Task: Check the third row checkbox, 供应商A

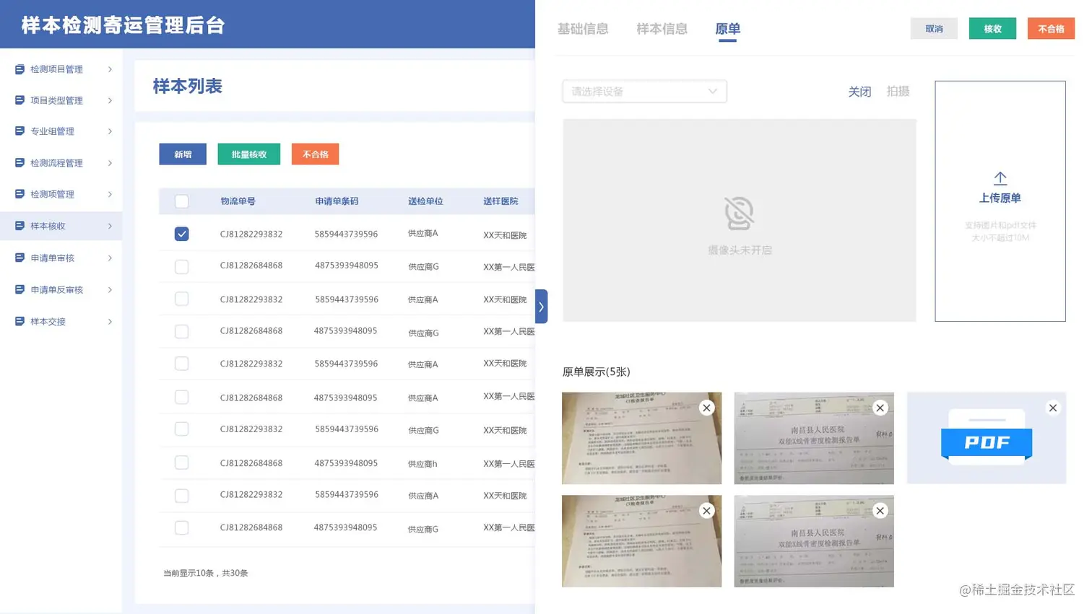Action: (x=182, y=299)
